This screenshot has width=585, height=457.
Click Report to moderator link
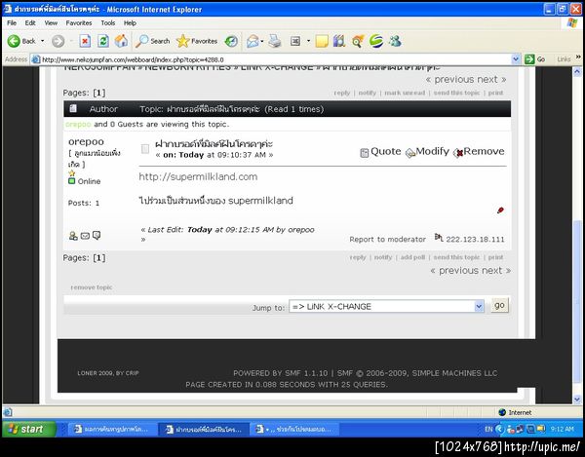[387, 240]
